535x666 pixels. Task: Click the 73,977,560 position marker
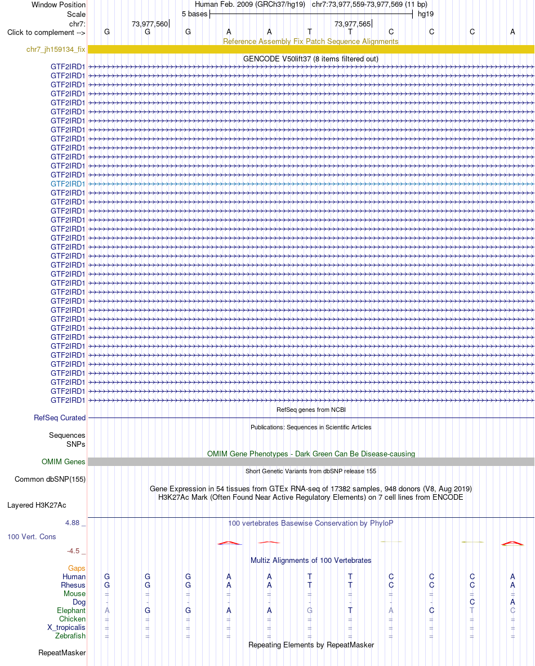pyautogui.click(x=150, y=24)
